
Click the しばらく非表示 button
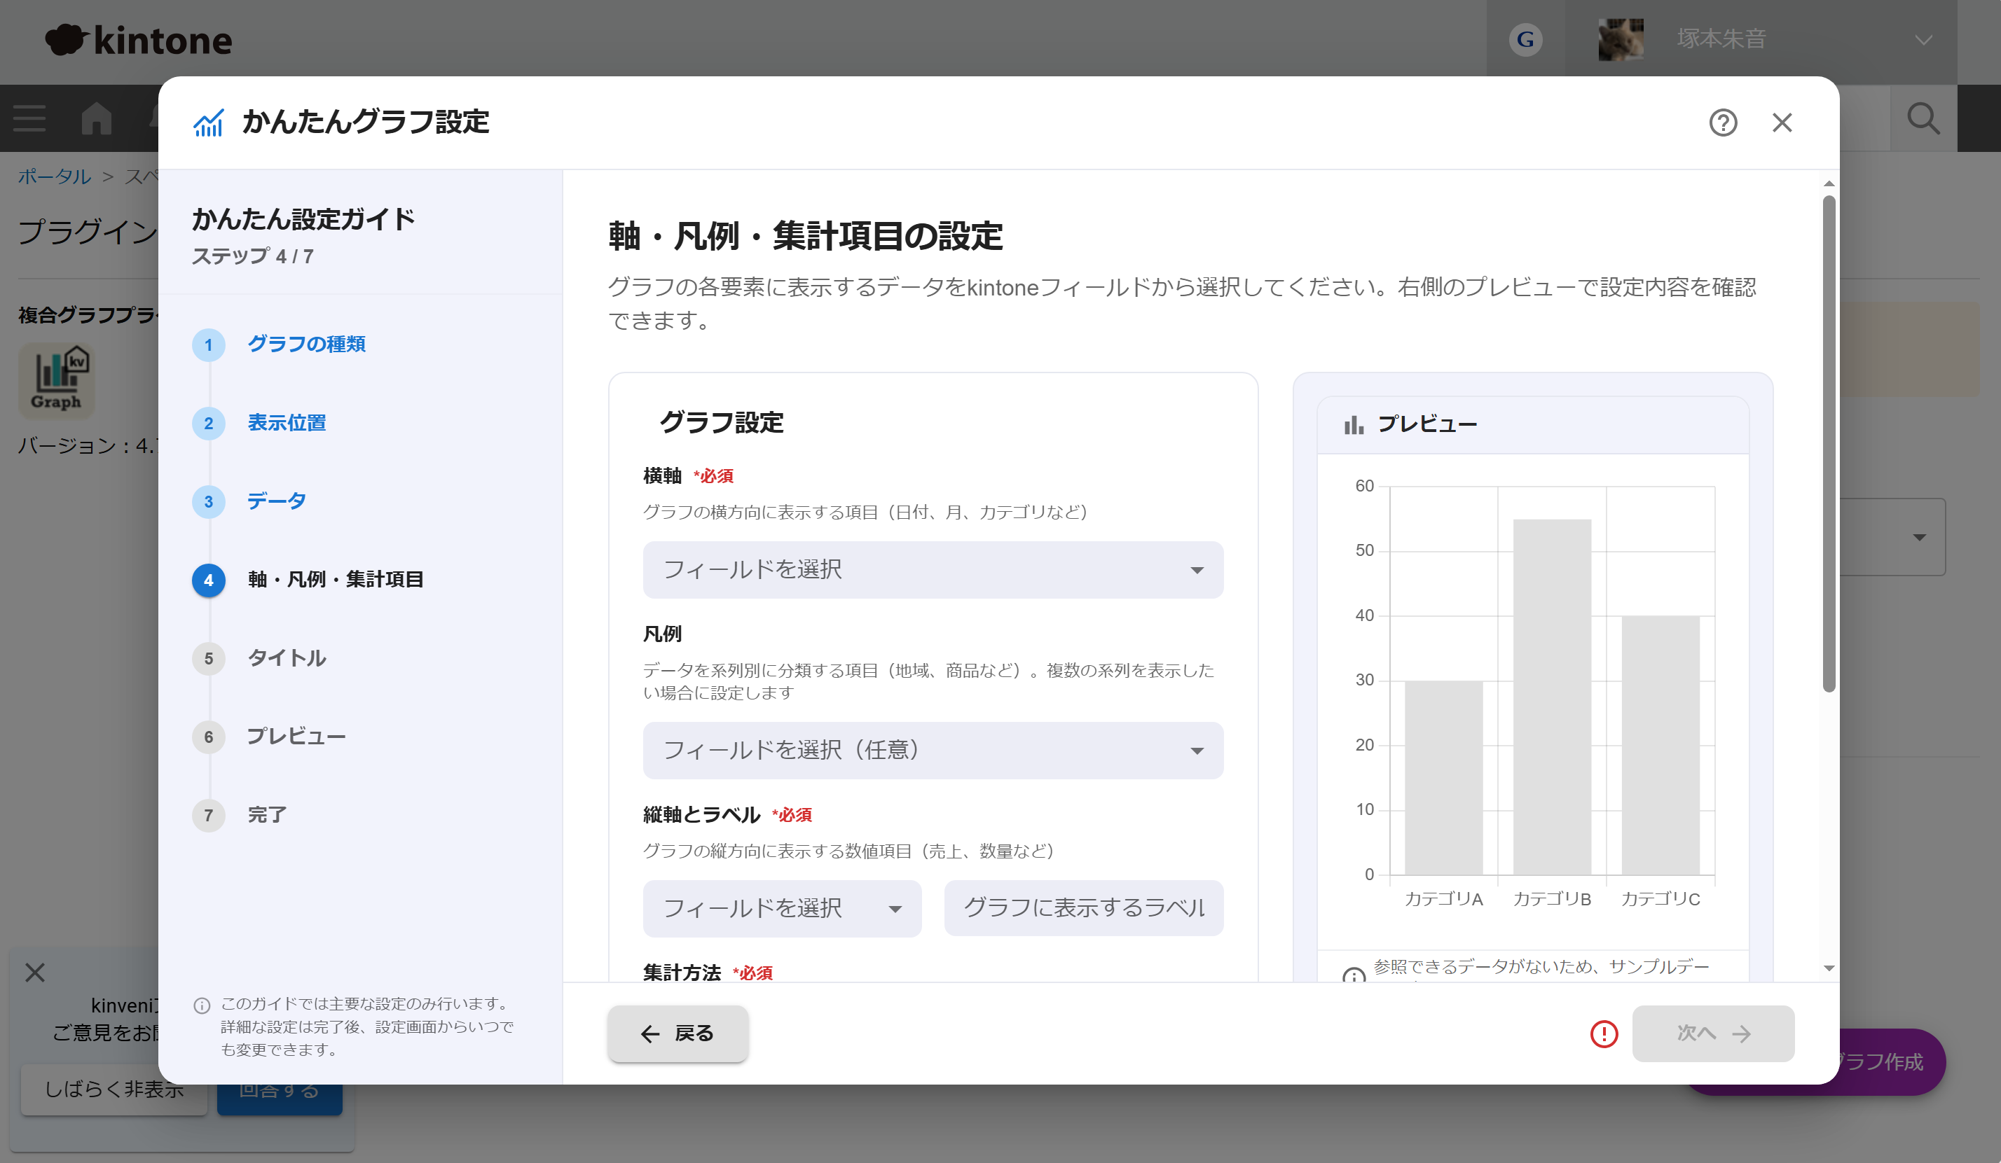[113, 1089]
